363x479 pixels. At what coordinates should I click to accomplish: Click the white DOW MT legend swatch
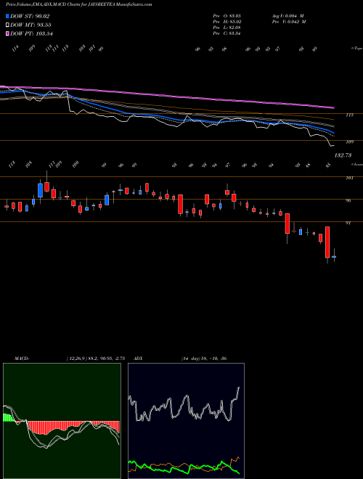click(x=7, y=25)
